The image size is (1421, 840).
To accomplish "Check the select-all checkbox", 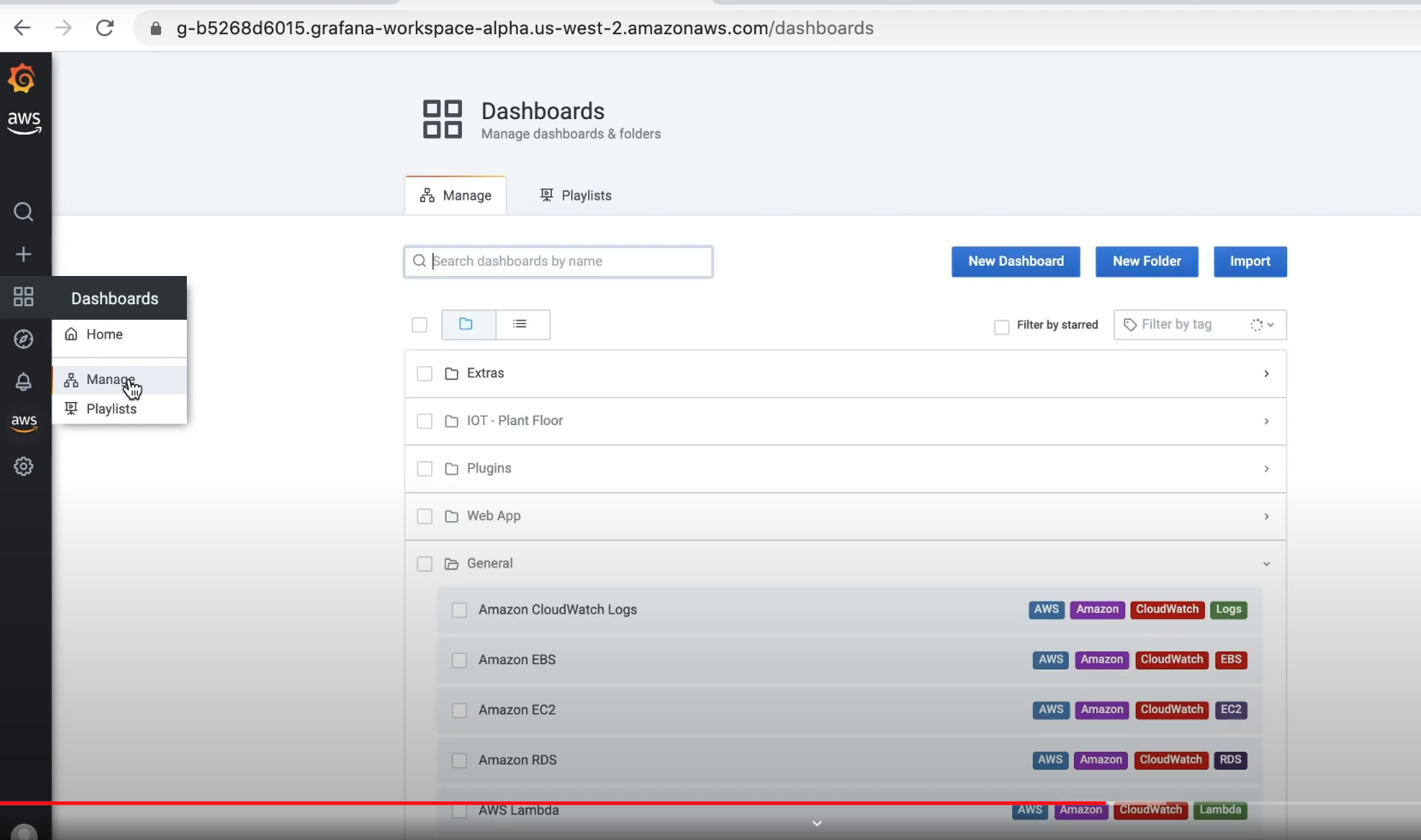I will [x=419, y=325].
